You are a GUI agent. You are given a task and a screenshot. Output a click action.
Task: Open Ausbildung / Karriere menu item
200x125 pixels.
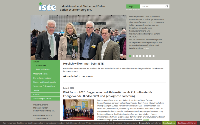point(45,99)
